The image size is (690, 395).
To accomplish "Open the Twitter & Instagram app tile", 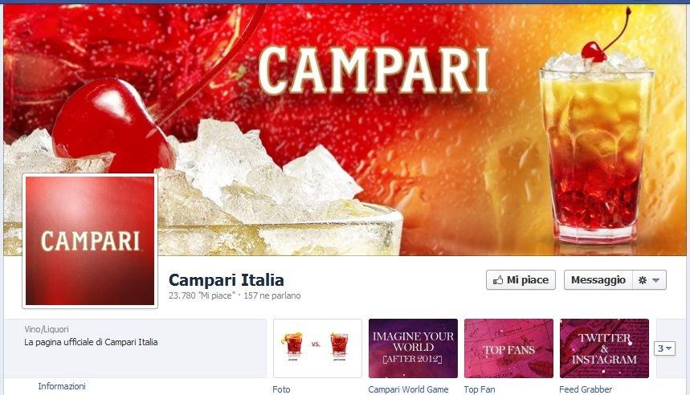I will click(604, 348).
